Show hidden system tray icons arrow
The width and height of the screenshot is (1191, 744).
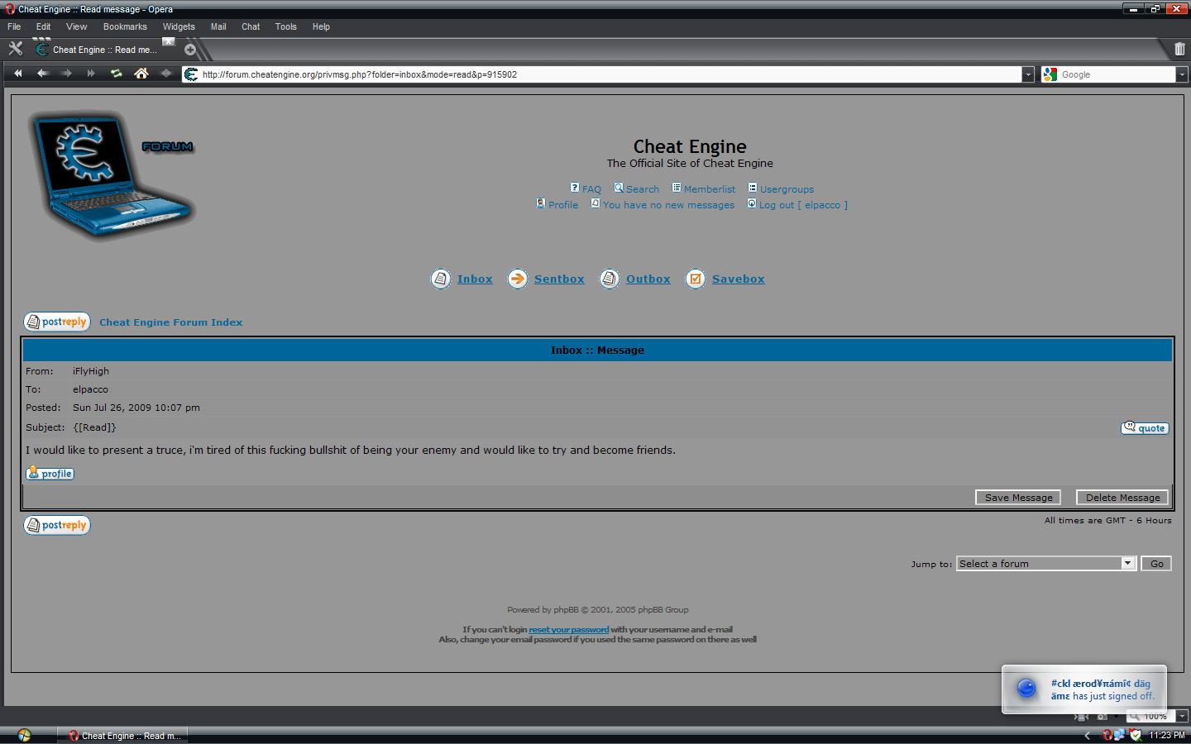(x=1088, y=736)
